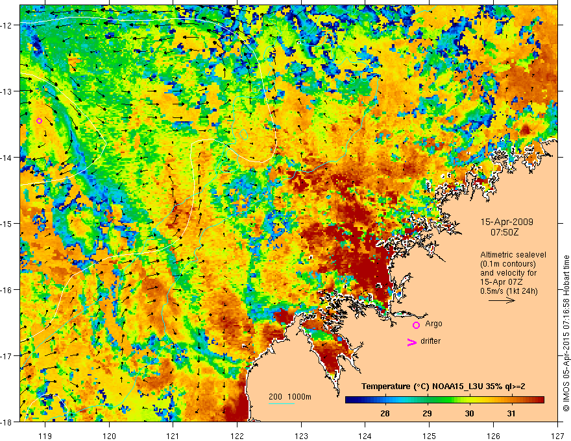Click the -15 latitude axis label
Viewport: 571px width, 441px height.
click(8, 223)
